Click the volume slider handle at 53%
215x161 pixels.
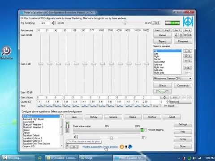pyautogui.click(x=112, y=138)
